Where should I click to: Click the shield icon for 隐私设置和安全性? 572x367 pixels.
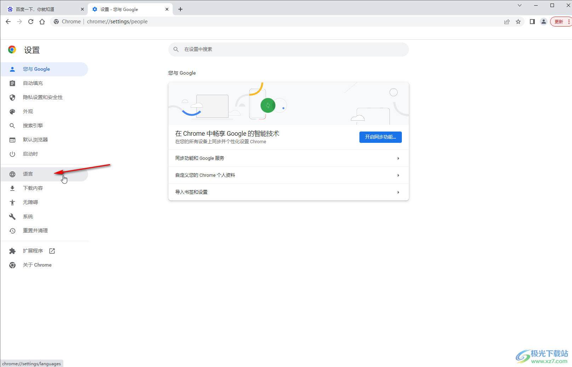pos(12,98)
